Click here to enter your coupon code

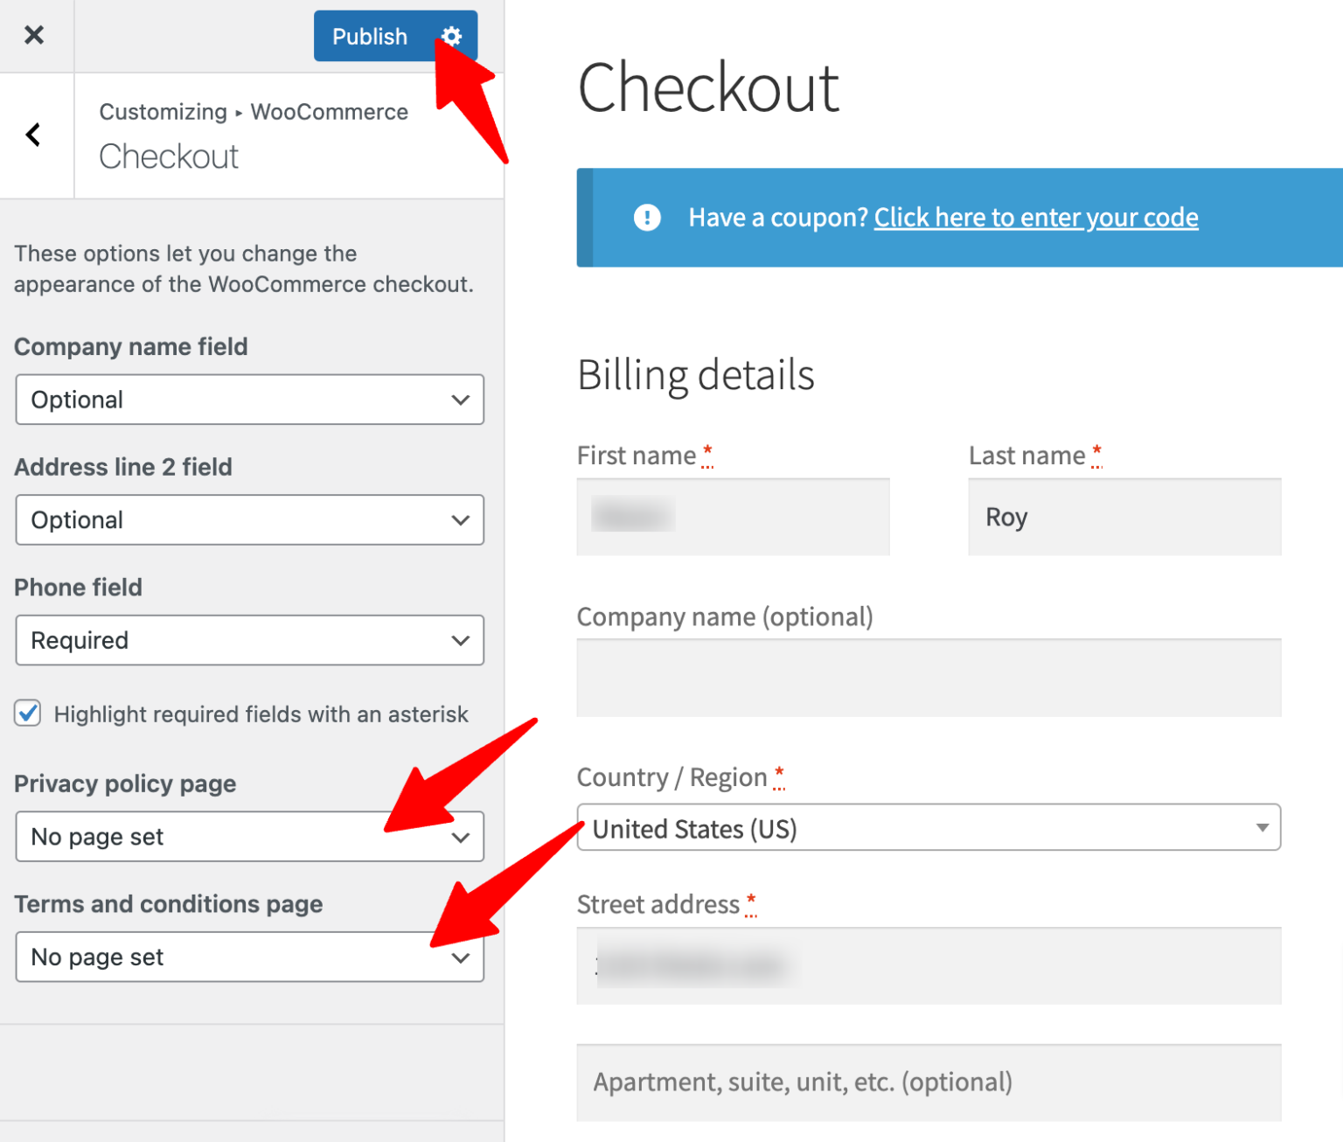coord(1035,217)
